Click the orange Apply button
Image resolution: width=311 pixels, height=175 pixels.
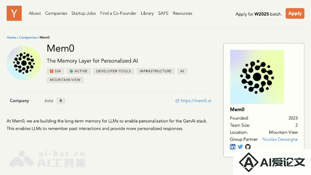coord(295,13)
